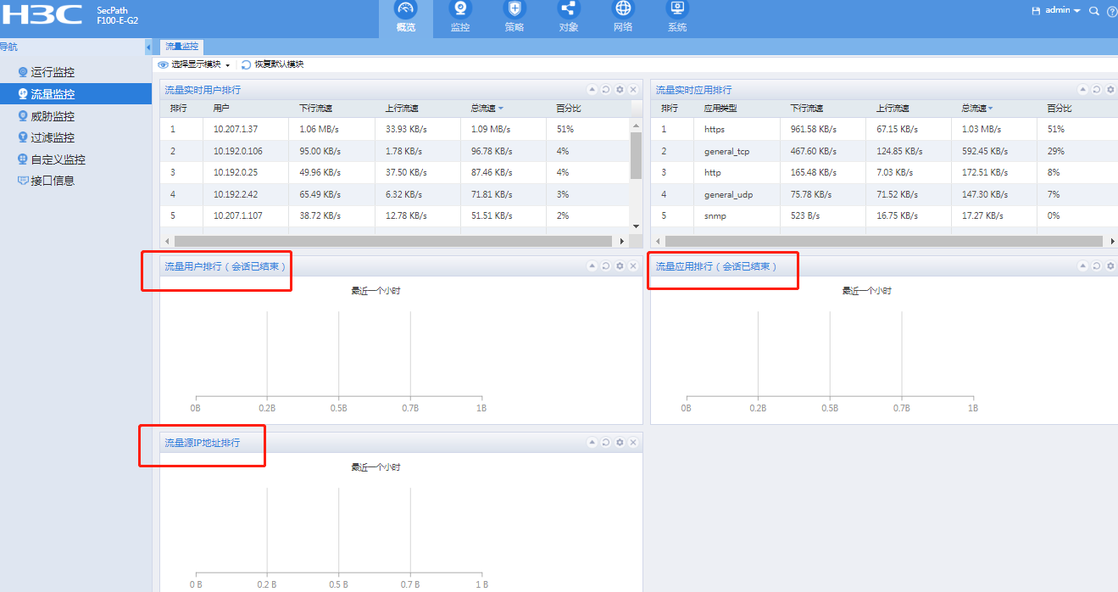1118x592 pixels.
Task: Collapse the navigation pane with its arrow
Action: point(148,47)
